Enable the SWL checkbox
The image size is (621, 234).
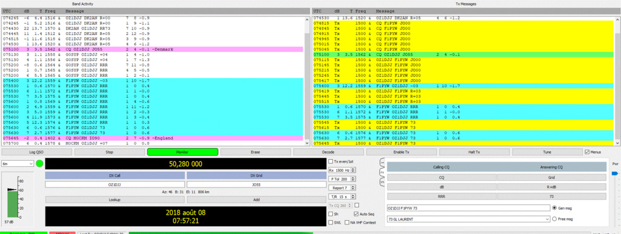click(331, 223)
